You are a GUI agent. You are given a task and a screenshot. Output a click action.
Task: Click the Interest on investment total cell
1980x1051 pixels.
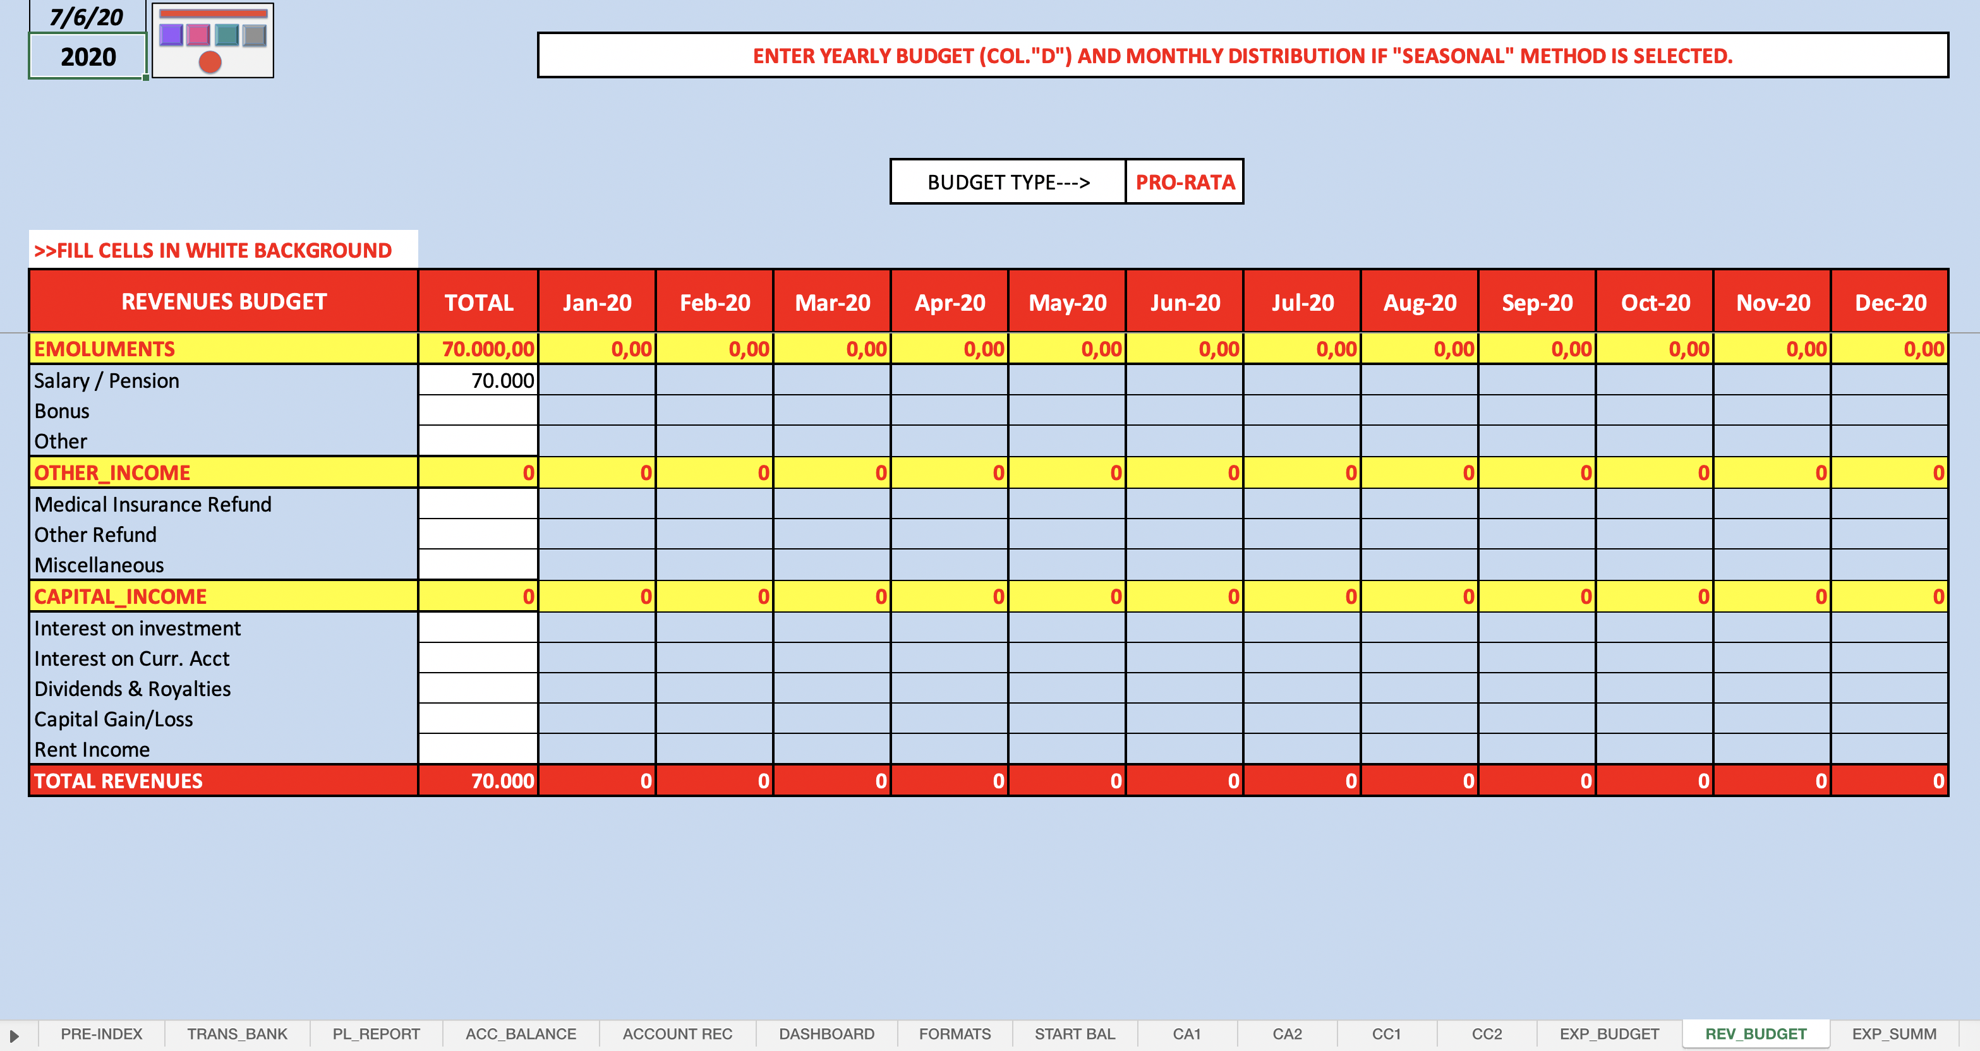[478, 628]
